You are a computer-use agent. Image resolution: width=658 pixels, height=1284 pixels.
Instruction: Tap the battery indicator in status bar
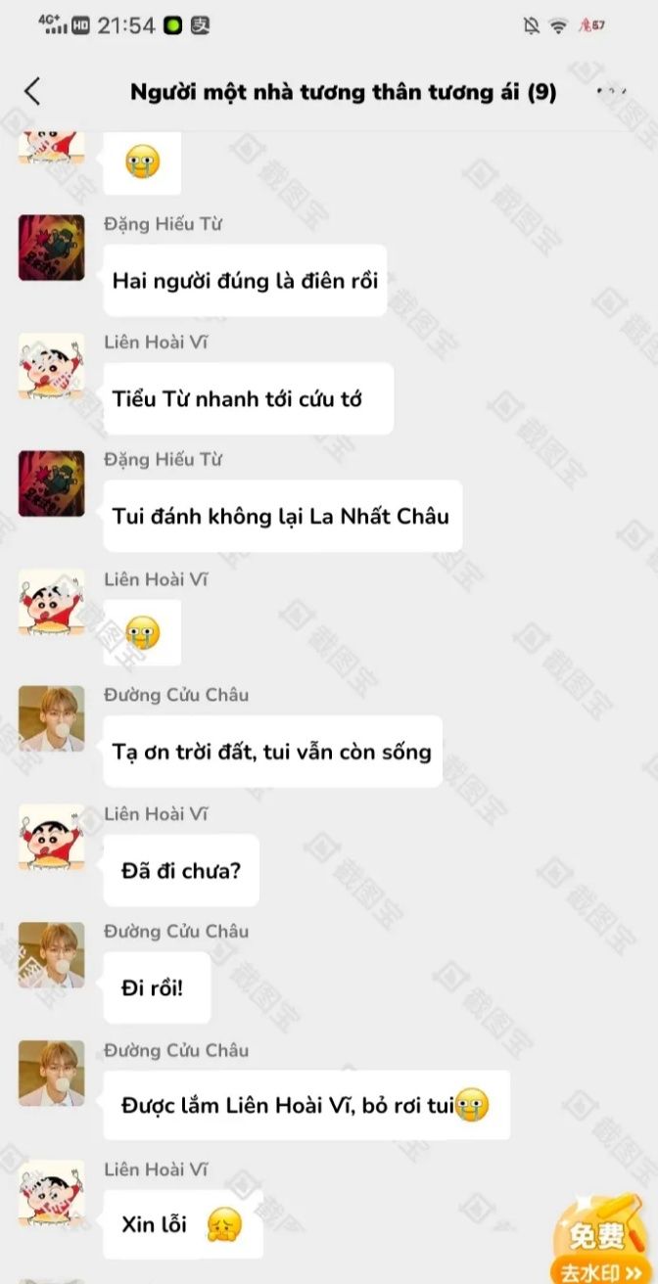[x=592, y=25]
